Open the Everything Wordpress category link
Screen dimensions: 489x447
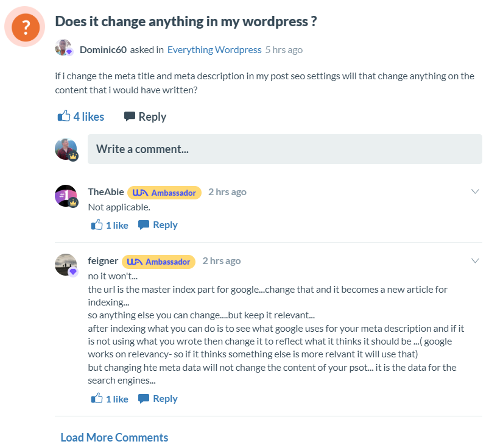pyautogui.click(x=214, y=49)
